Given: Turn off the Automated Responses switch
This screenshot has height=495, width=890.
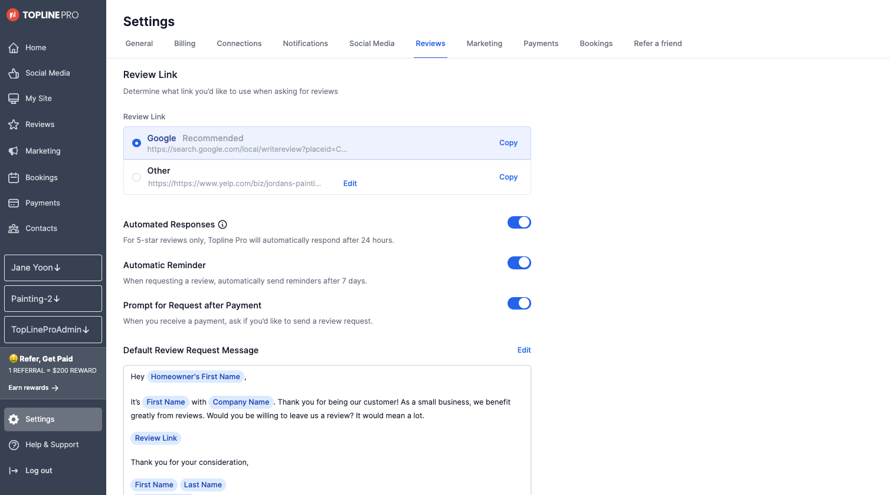Looking at the screenshot, I should (x=519, y=223).
